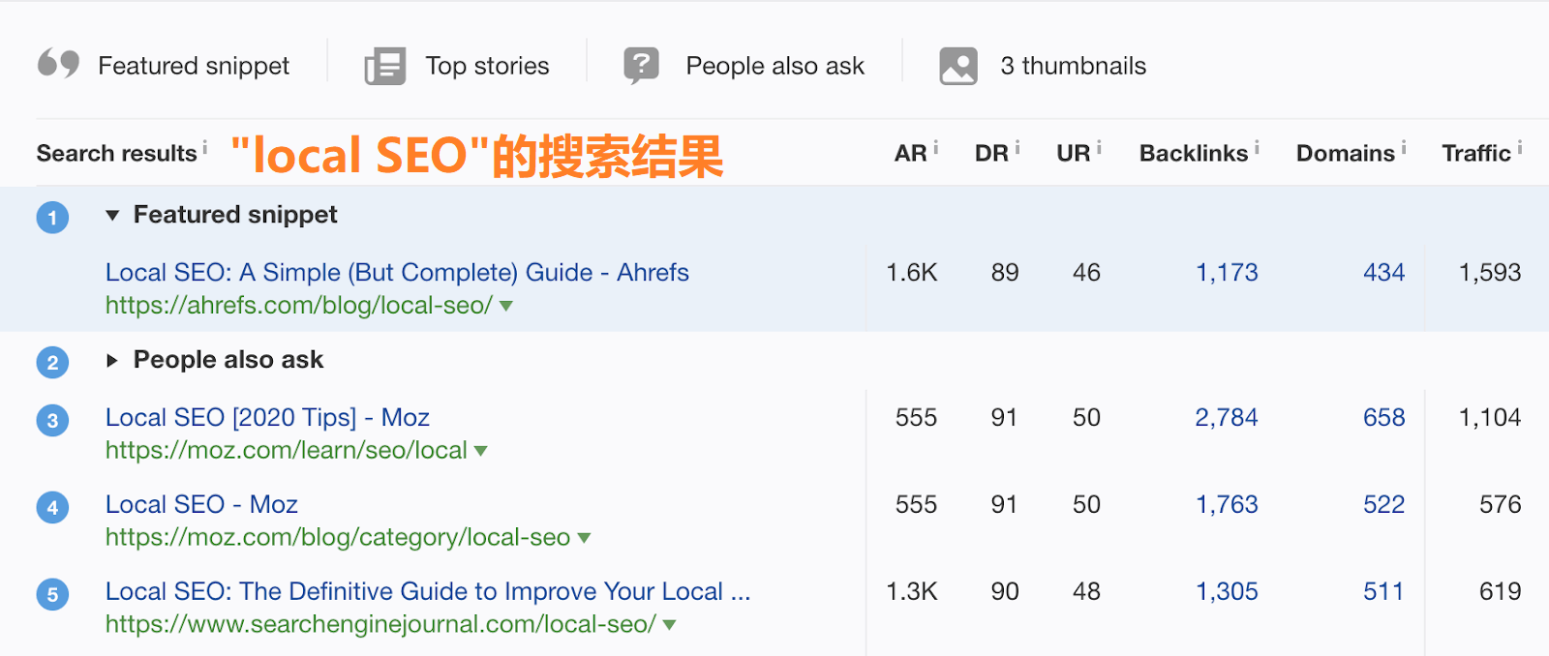Viewport: 1549px width, 656px height.
Task: Click the numbered circle badge for result 5
Action: point(52,594)
